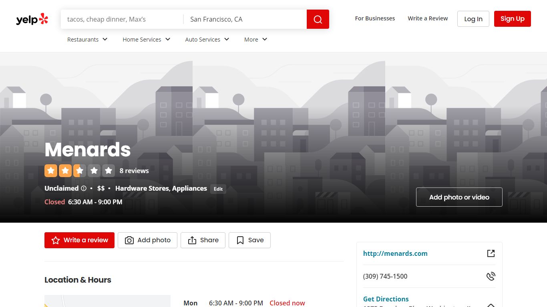Click the red Write a review button

[x=79, y=240]
